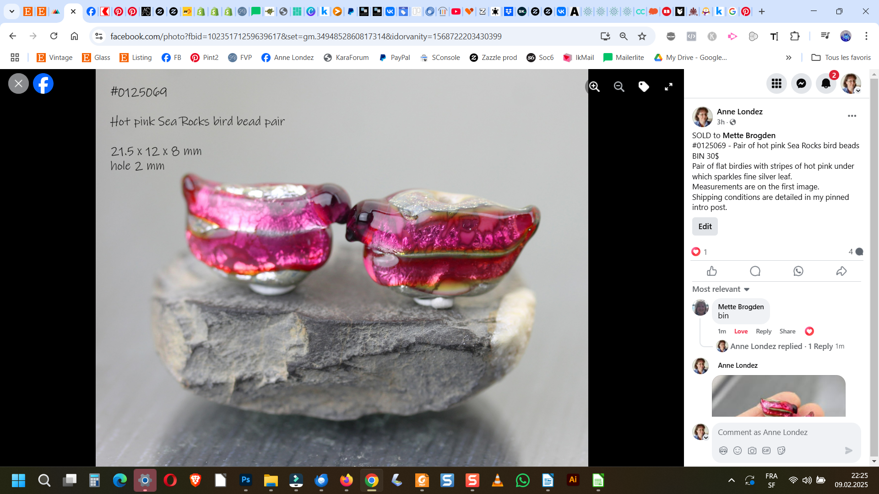Expand the Most relevant comment filter

tap(721, 289)
